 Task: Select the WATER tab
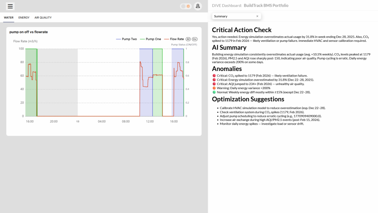click(x=8, y=17)
